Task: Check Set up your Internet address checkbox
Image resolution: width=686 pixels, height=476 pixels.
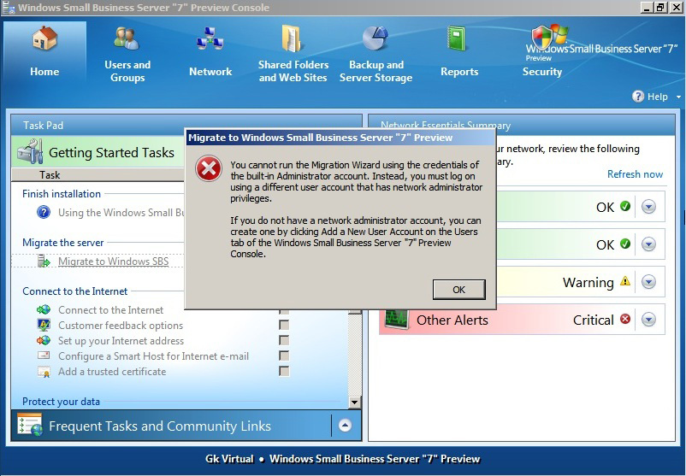Action: pos(284,340)
